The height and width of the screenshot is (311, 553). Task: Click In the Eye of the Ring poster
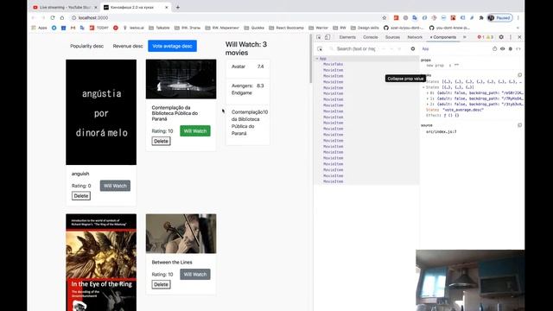101,263
